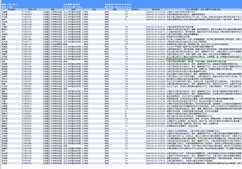Select student ID cell 31907140
This screenshot has width=242, height=169.
tap(32, 151)
